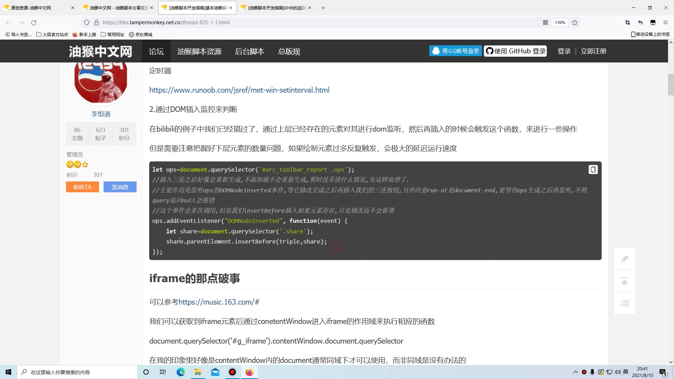Click the 86 主题 stat
Screen dimensions: 674x379
pos(77,134)
